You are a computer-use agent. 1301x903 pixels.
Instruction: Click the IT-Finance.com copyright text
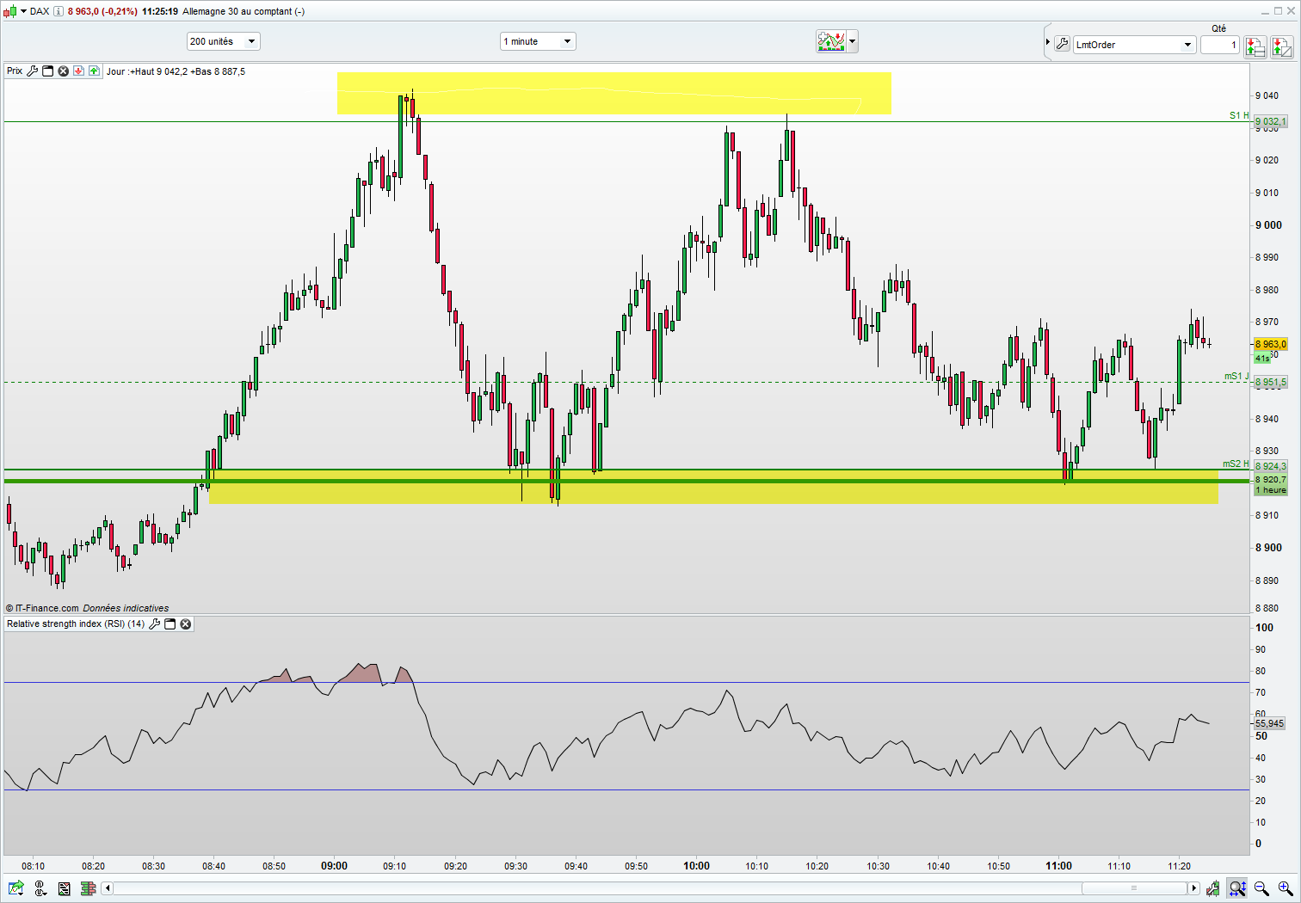[x=42, y=608]
